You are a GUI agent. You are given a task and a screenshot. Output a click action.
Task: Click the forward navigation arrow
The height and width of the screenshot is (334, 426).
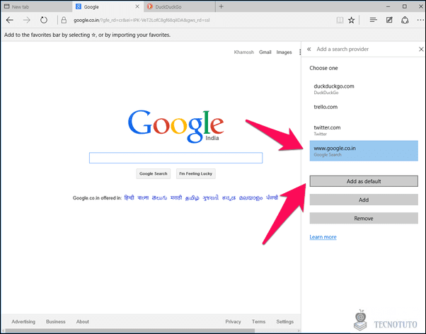point(27,20)
